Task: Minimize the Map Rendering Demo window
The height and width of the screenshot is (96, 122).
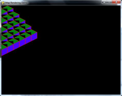Action: 104,2
